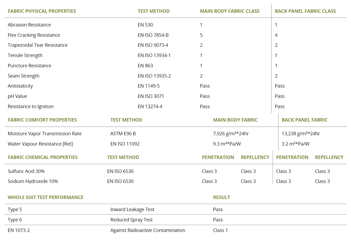351x240 pixels.
Task: Click Moisture Vapor Transmission Rate label
Action: [45, 134]
